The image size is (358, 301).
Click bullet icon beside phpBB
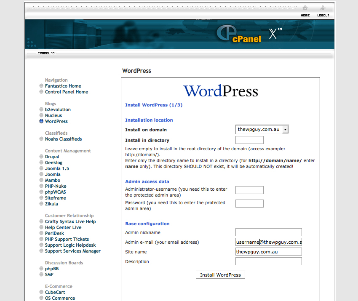point(41,268)
